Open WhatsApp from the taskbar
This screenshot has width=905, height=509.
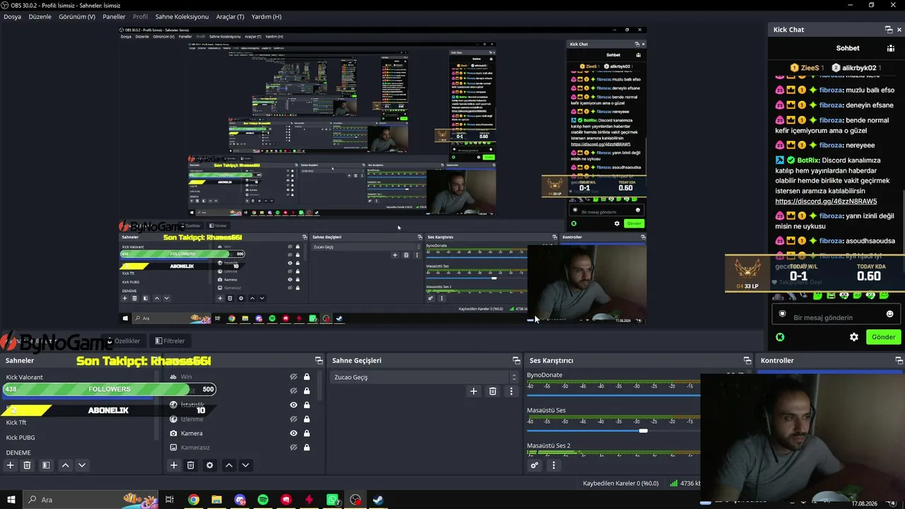point(332,500)
